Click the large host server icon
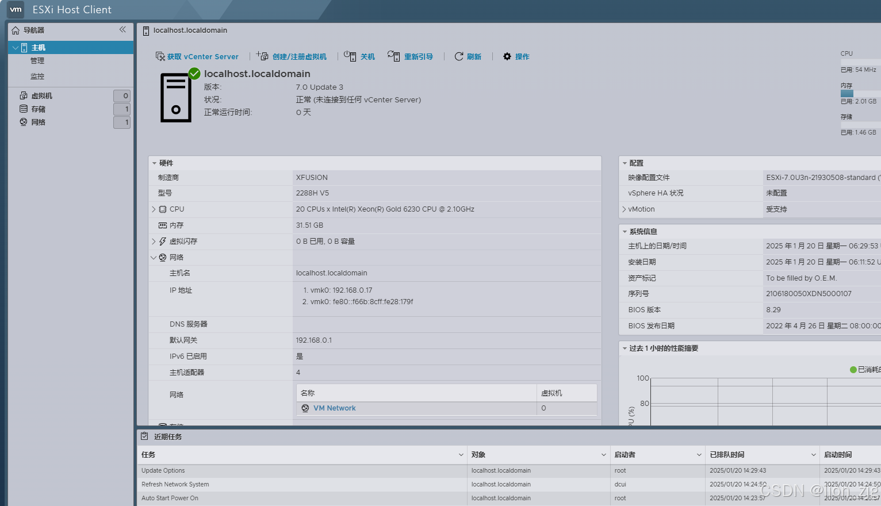This screenshot has height=506, width=881. coord(175,98)
